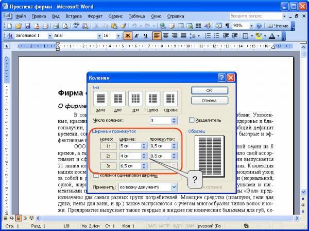The width and height of the screenshot is (309, 231).
Task: Click the ruler tab-type selector
Action: click(7, 46)
